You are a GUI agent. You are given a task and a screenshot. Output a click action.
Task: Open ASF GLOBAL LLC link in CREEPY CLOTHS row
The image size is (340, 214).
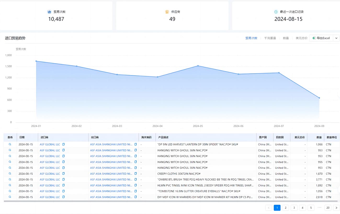50,174
